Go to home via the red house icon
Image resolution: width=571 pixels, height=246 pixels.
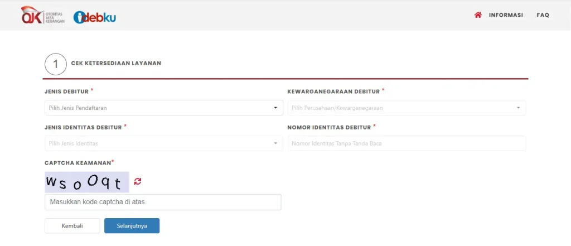tap(478, 15)
